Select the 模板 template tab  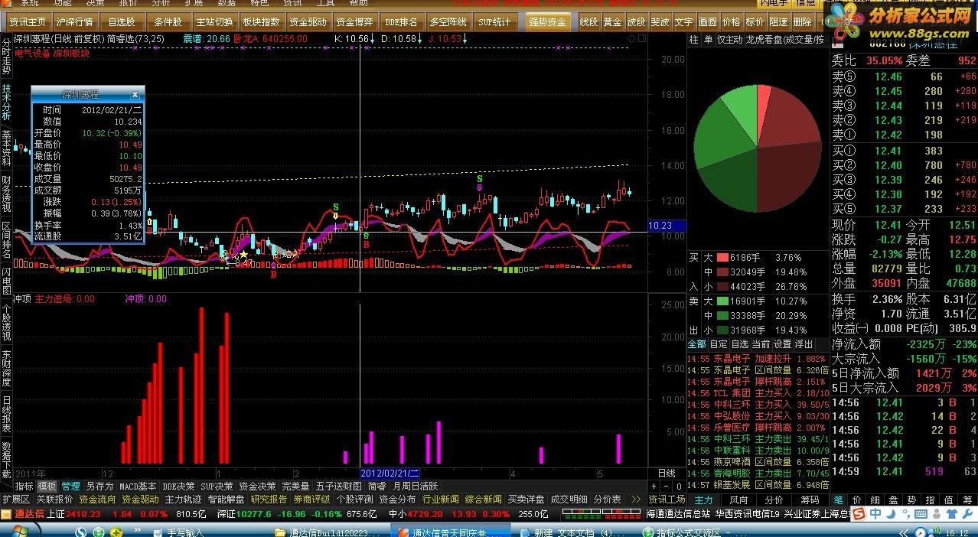[x=47, y=486]
